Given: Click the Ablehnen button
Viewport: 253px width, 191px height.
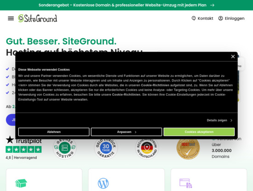Looking at the screenshot, I should pyautogui.click(x=54, y=132).
